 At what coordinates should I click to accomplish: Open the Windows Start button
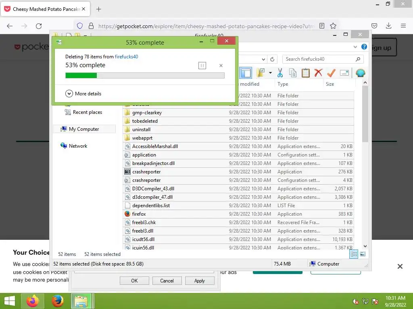click(x=10, y=301)
